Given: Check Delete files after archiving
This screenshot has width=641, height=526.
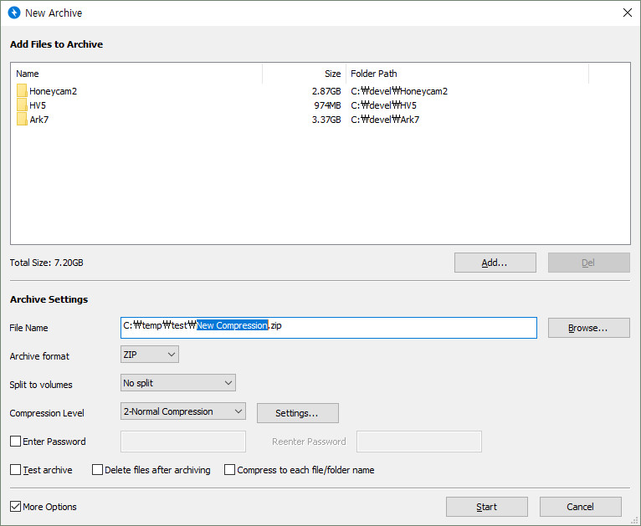Looking at the screenshot, I should [x=97, y=470].
